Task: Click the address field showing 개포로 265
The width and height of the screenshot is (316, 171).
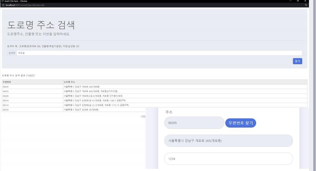Action: pyautogui.click(x=228, y=141)
